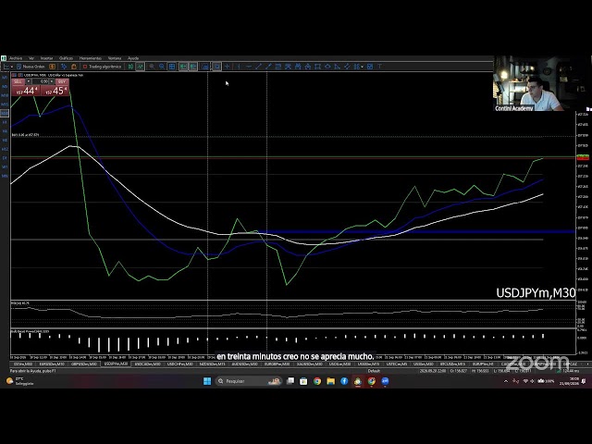Select the vertical line drawing tool
This screenshot has width=592, height=444.
[239, 67]
